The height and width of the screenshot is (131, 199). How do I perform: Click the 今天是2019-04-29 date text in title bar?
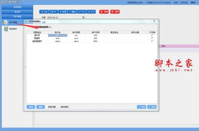tap(158, 2)
